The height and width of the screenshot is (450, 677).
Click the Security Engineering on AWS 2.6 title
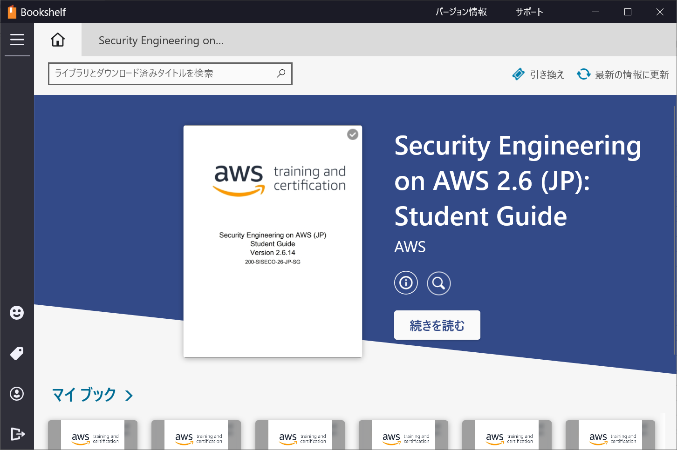coord(518,181)
